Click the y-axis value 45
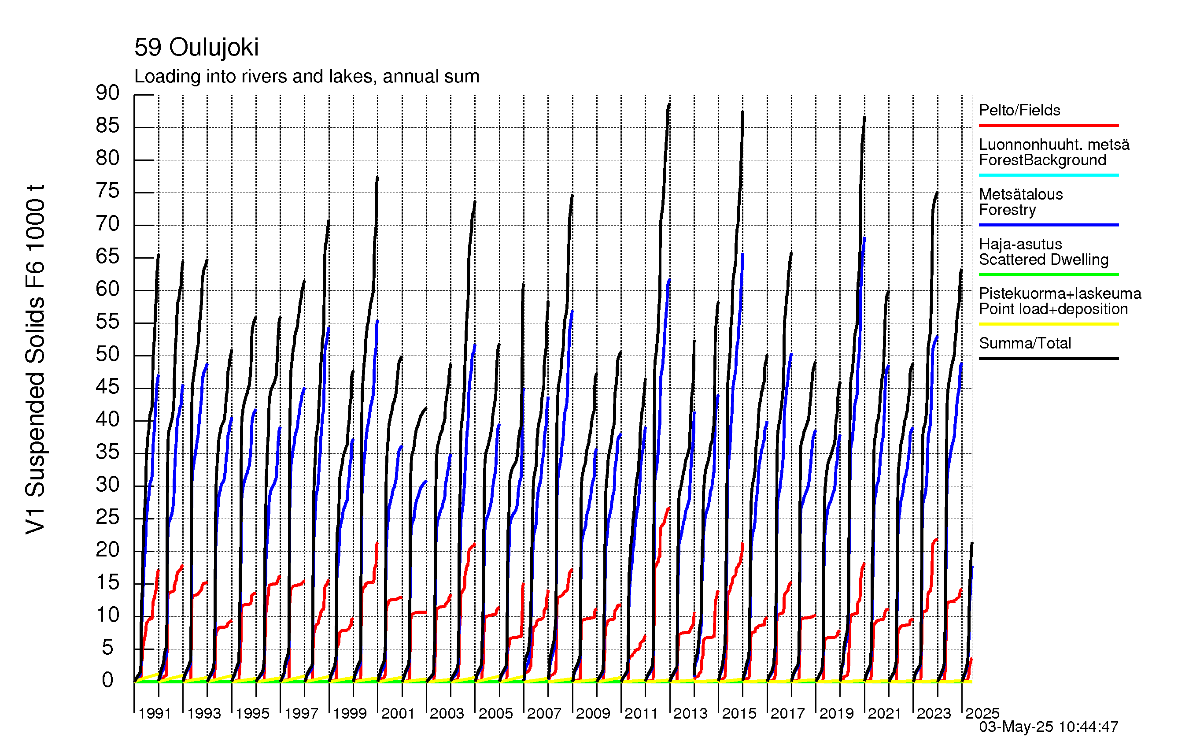The height and width of the screenshot is (749, 1189). 107,387
